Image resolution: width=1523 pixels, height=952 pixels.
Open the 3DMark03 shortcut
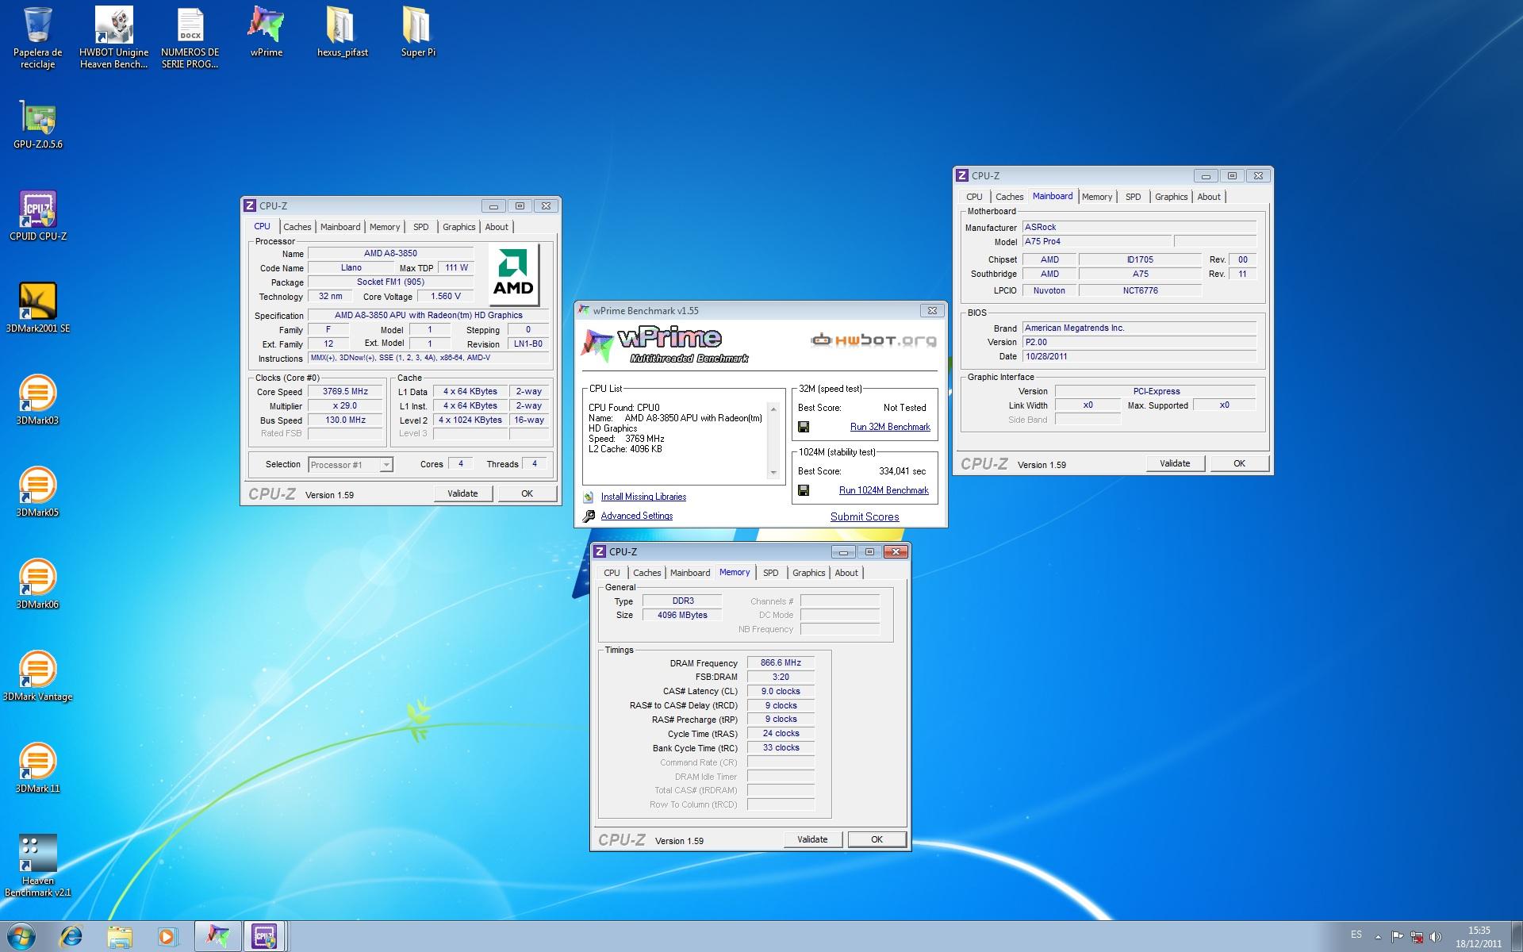pos(37,400)
